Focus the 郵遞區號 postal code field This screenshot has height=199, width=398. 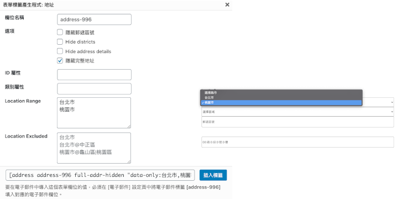[297, 122]
